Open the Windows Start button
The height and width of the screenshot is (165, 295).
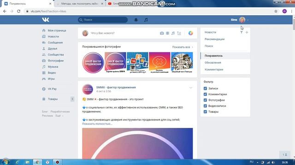click(6, 162)
